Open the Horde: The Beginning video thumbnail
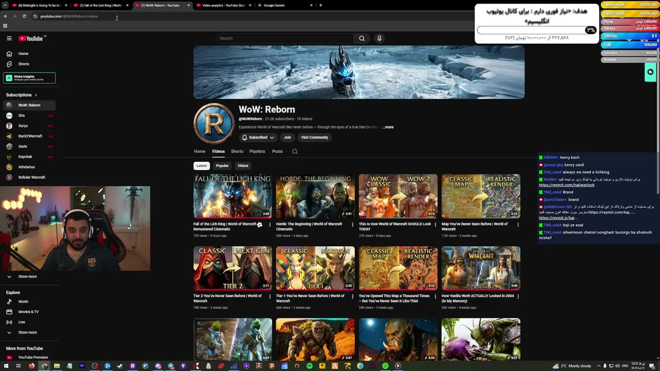 (315, 196)
